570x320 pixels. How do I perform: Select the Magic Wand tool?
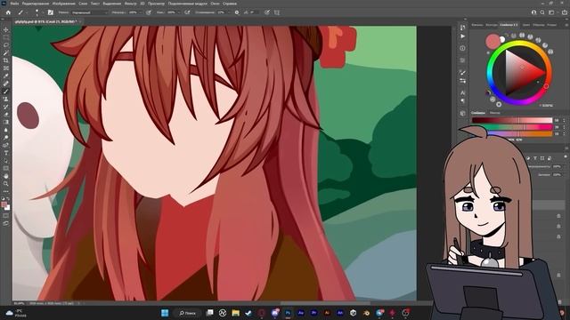(x=6, y=52)
